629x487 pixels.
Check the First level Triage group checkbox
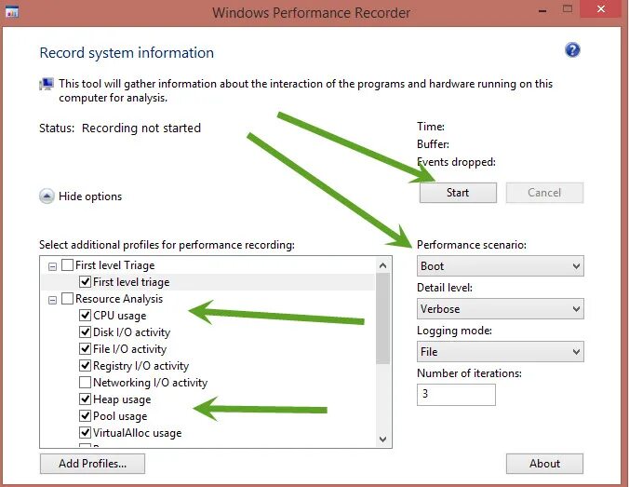[x=67, y=265]
